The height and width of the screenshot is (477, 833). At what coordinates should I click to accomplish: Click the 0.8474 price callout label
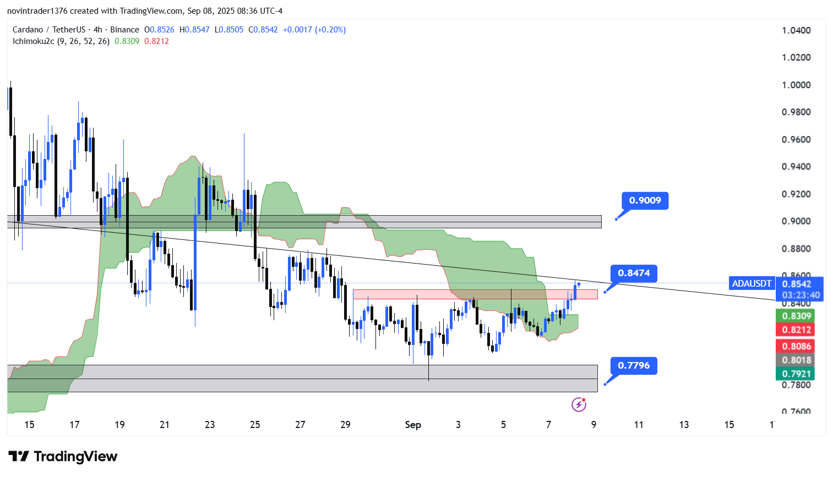(x=634, y=273)
